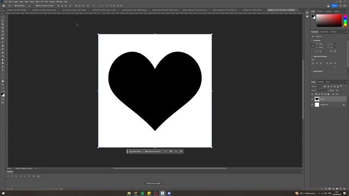Hide Layer 1 using its eye icon
349x196 pixels.
[312, 99]
